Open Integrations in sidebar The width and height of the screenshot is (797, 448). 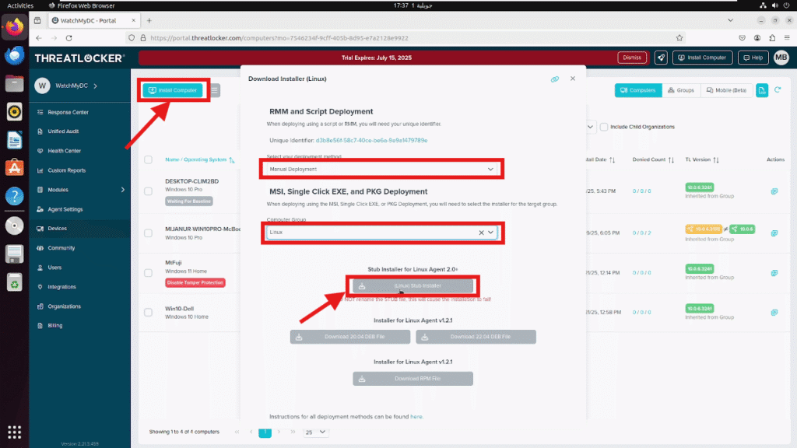pos(61,287)
